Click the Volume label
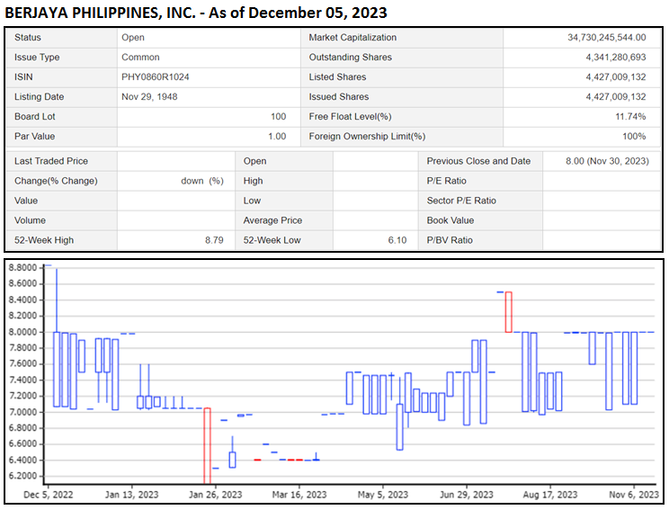The height and width of the screenshot is (510, 669). pyautogui.click(x=30, y=220)
